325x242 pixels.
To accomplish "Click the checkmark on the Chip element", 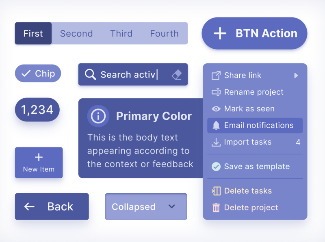I will (26, 73).
